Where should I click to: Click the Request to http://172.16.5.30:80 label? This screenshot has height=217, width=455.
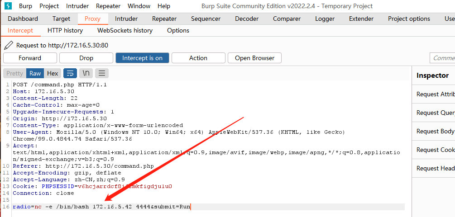coord(62,45)
